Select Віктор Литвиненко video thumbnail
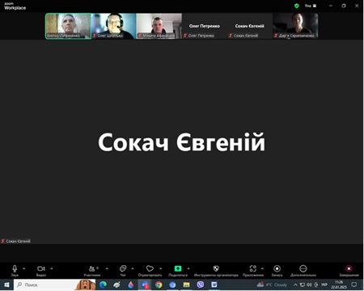 [68, 26]
